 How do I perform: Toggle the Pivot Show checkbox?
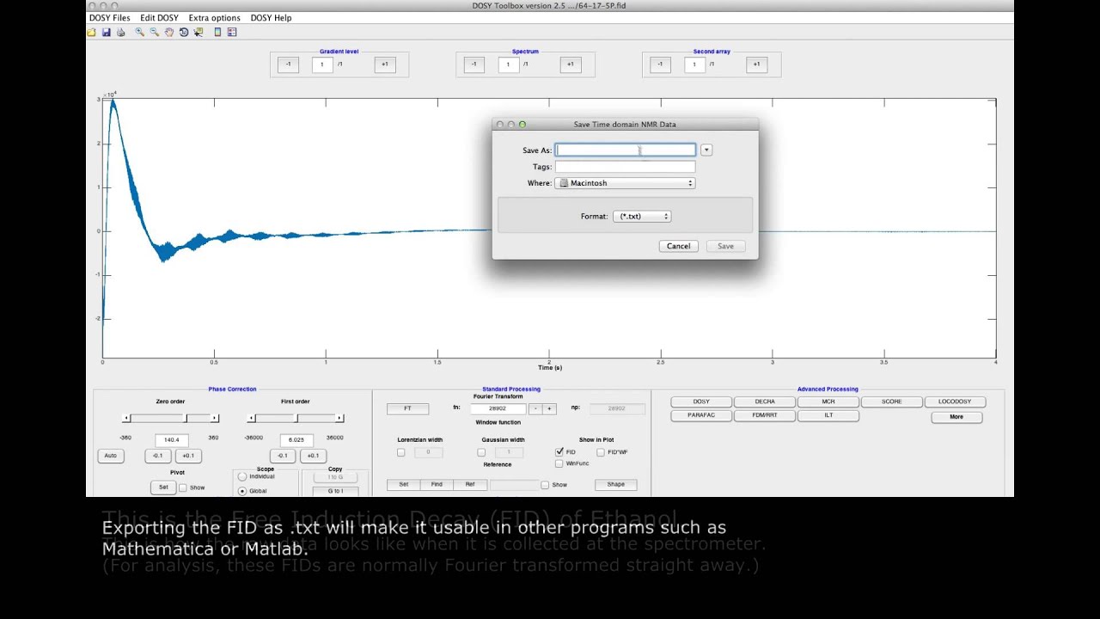(x=183, y=487)
